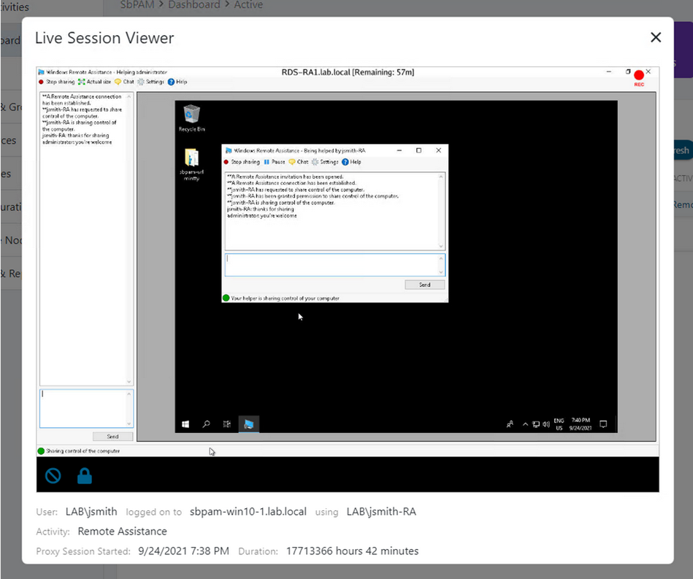This screenshot has width=693, height=579.
Task: Open Chat in the outer helper toolbar
Action: click(x=124, y=82)
